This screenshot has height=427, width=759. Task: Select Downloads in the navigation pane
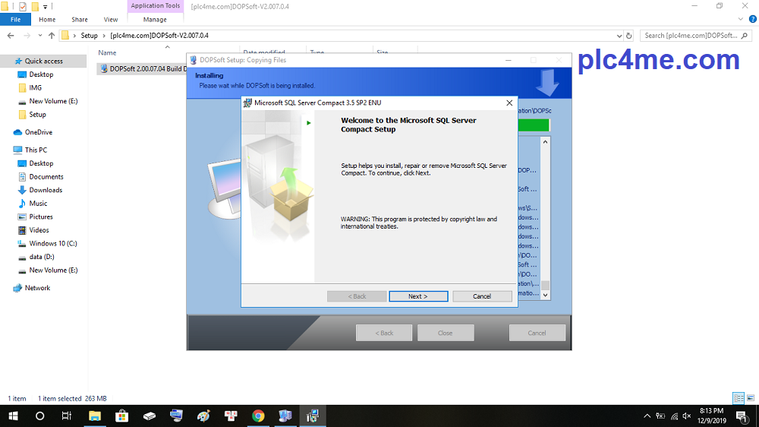point(46,190)
